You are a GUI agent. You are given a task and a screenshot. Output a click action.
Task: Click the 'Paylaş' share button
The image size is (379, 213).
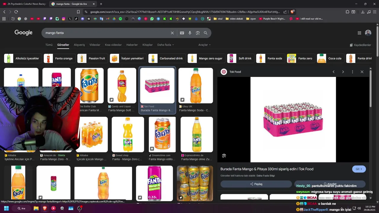coord(256,184)
